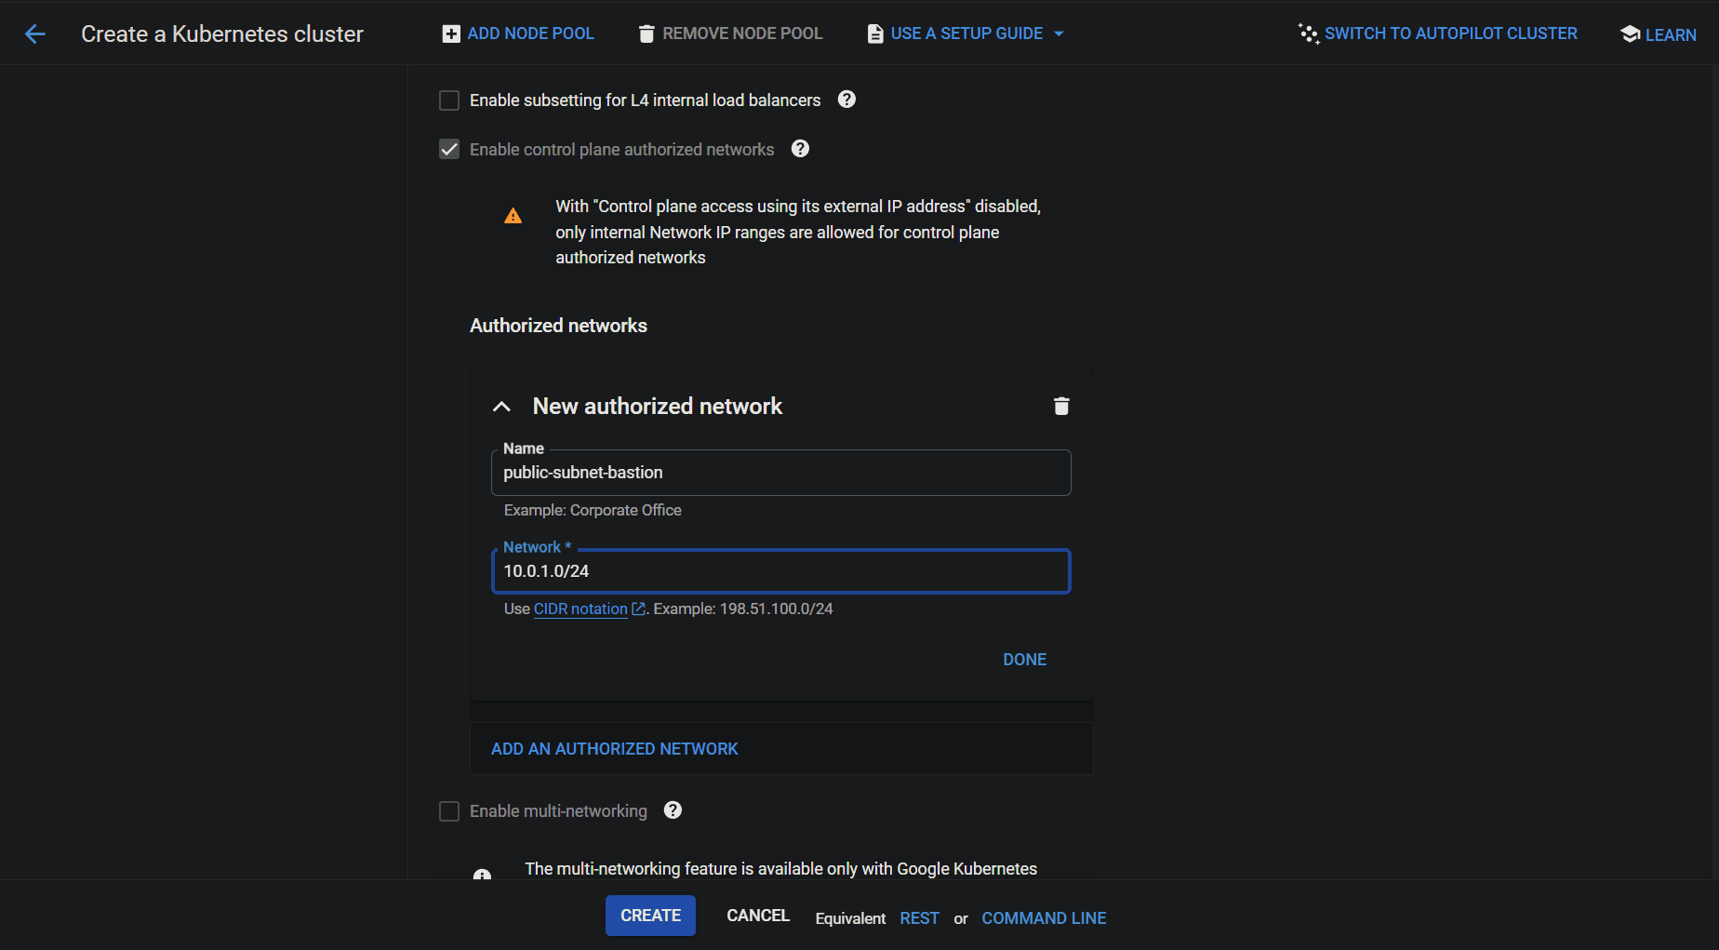1719x950 pixels.
Task: Open the CIDR notation documentation link
Action: tap(579, 609)
